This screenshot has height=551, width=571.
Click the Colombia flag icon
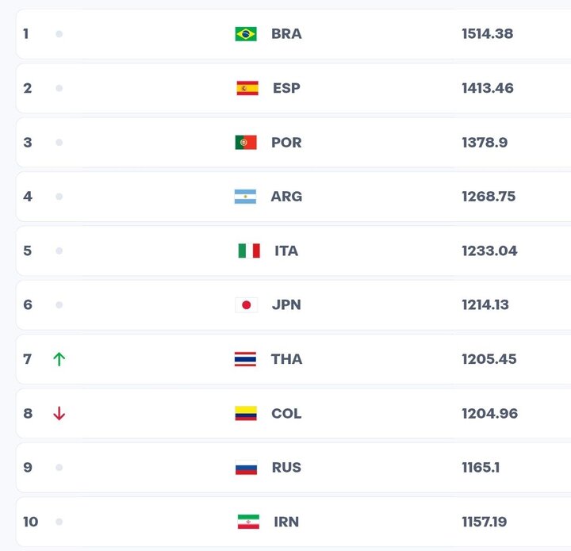[246, 413]
